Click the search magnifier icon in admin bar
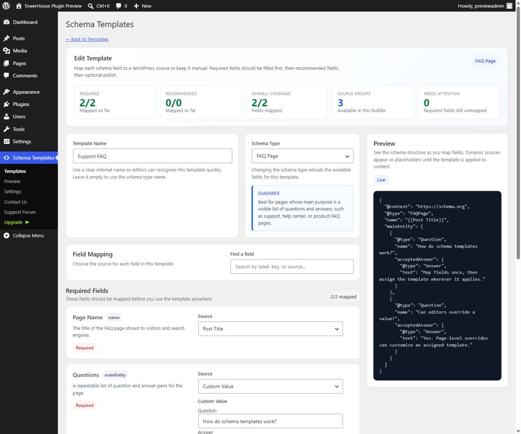 click(x=91, y=6)
